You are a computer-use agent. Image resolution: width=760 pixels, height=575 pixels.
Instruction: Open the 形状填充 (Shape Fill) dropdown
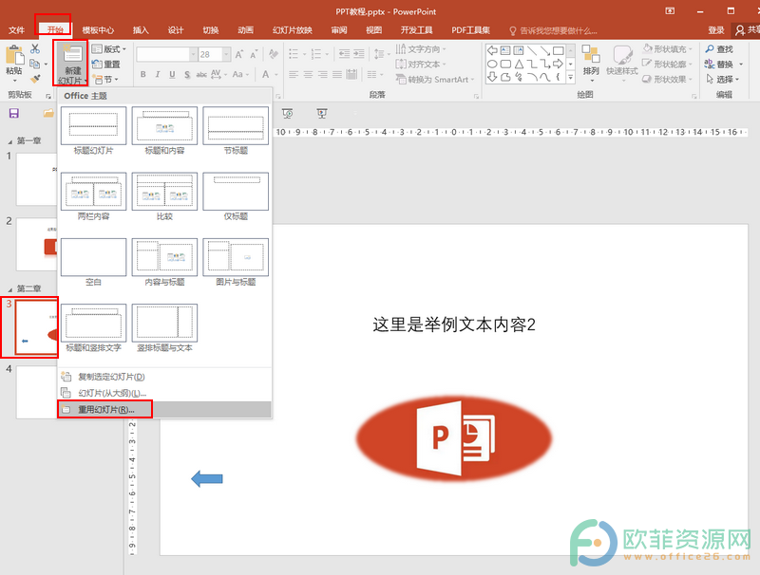pyautogui.click(x=668, y=49)
